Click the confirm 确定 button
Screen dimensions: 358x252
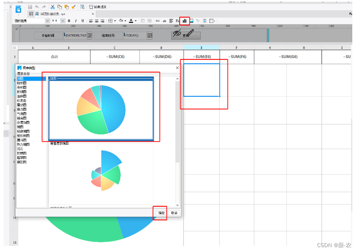coord(161,213)
